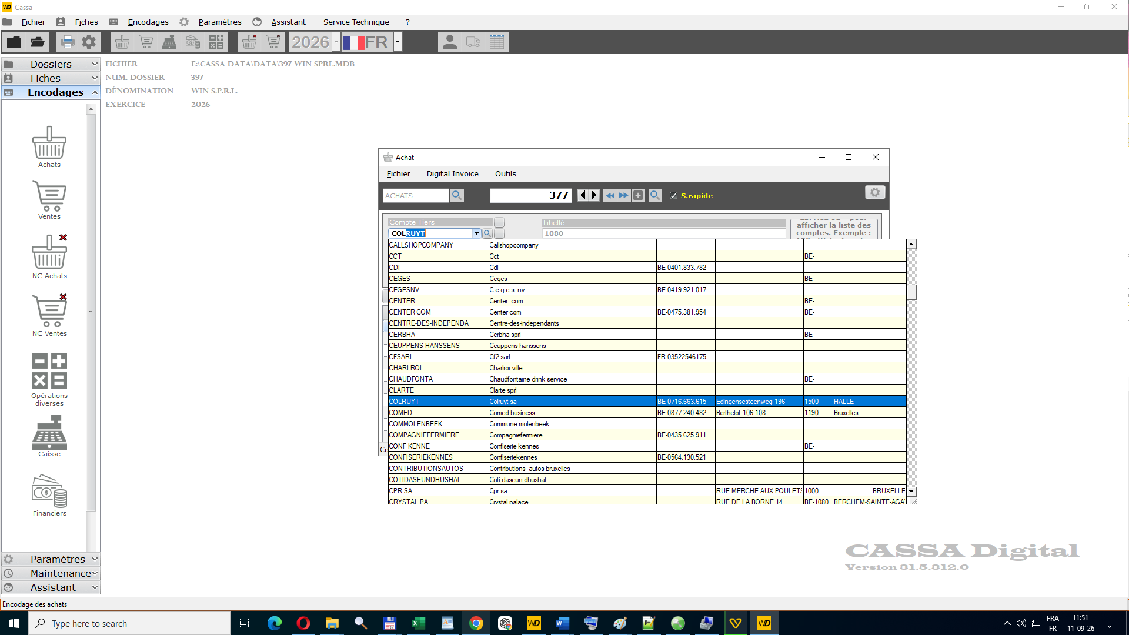Open Google Chrome from the taskbar
Screen dimensions: 1129x635
[476, 623]
